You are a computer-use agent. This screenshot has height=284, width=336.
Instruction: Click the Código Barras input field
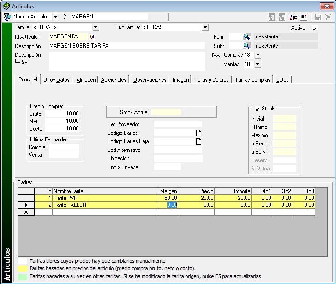click(x=174, y=133)
